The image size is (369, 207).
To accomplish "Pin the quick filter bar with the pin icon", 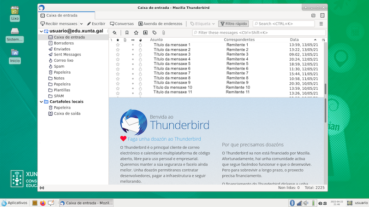I will tap(114, 33).
